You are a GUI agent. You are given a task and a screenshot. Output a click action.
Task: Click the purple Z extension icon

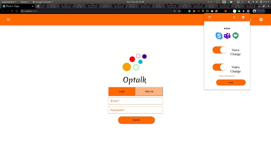[243, 11]
